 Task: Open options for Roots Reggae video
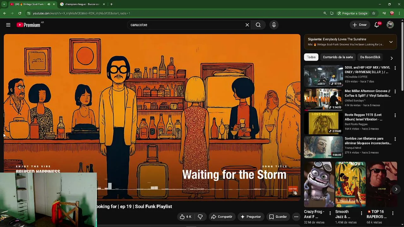(395, 115)
